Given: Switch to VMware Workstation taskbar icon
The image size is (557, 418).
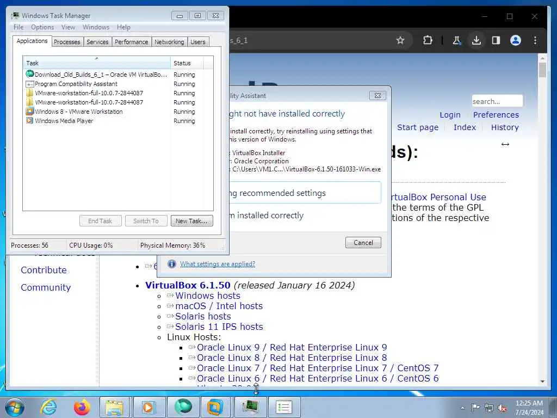Looking at the screenshot, I should pos(215,407).
